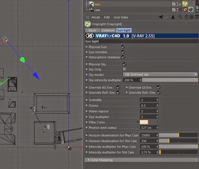Click the blue Z-axis arrow in viewport
The image size is (199, 169).
pyautogui.click(x=36, y=76)
